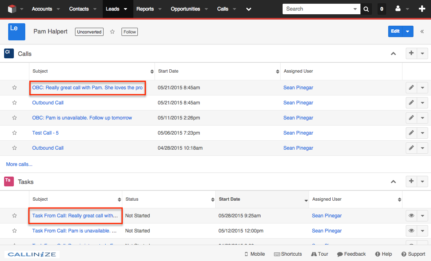The width and height of the screenshot is (431, 261).
Task: Edit the OBC Really great call row with pencil
Action: (411, 88)
